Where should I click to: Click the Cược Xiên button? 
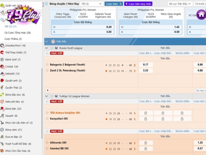114,4
